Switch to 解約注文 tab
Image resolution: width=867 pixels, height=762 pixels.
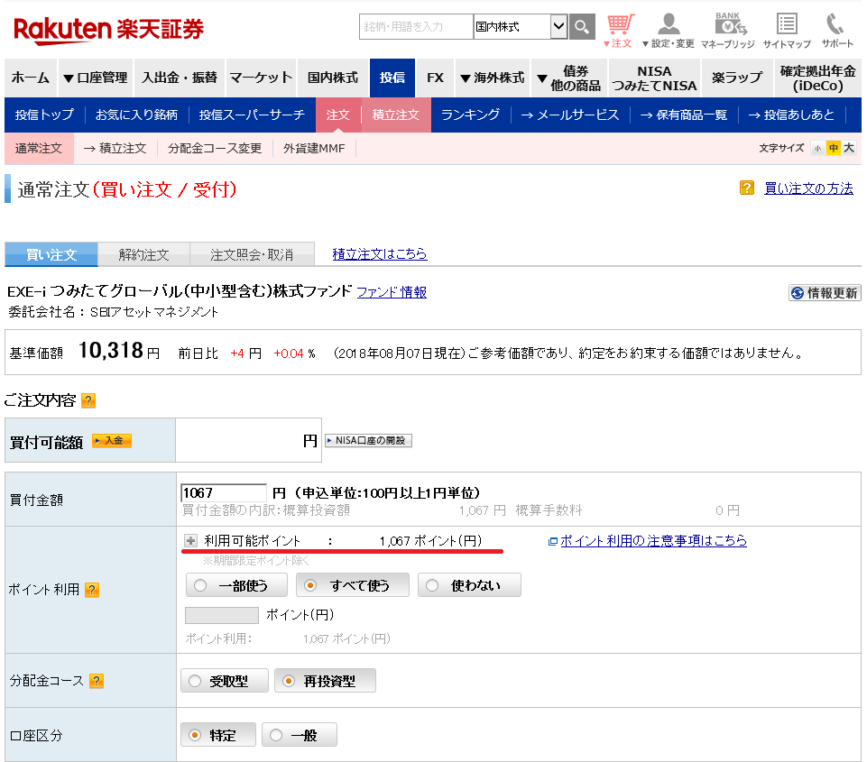point(143,254)
